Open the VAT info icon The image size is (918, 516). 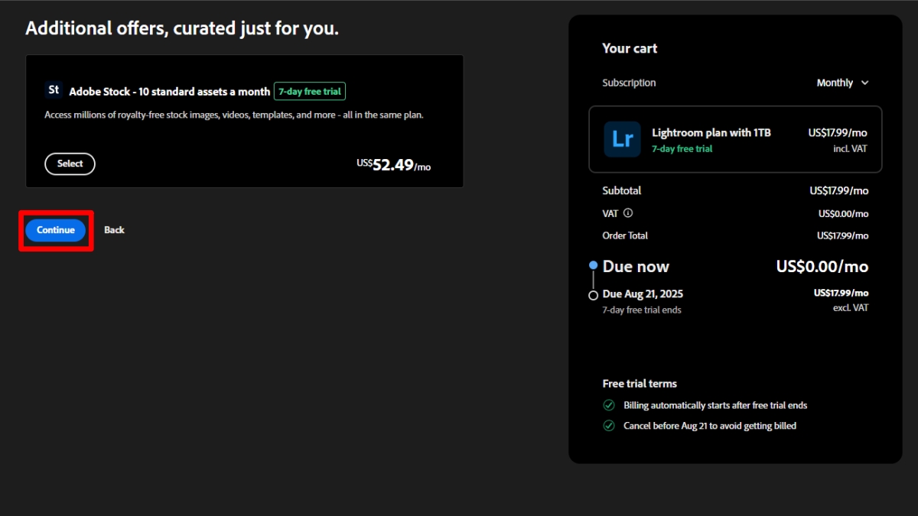click(628, 213)
